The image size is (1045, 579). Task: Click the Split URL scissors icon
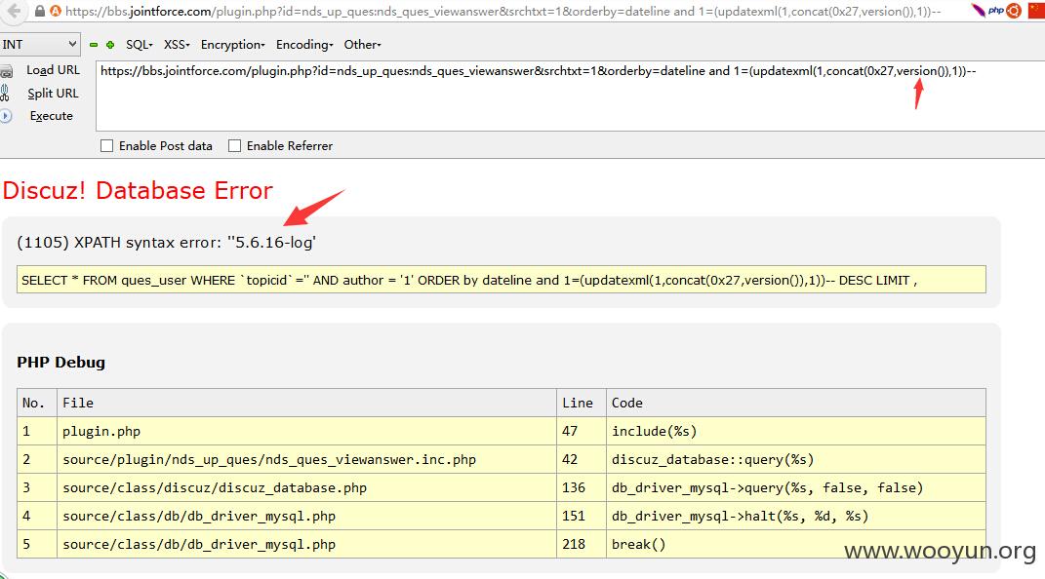click(5, 94)
